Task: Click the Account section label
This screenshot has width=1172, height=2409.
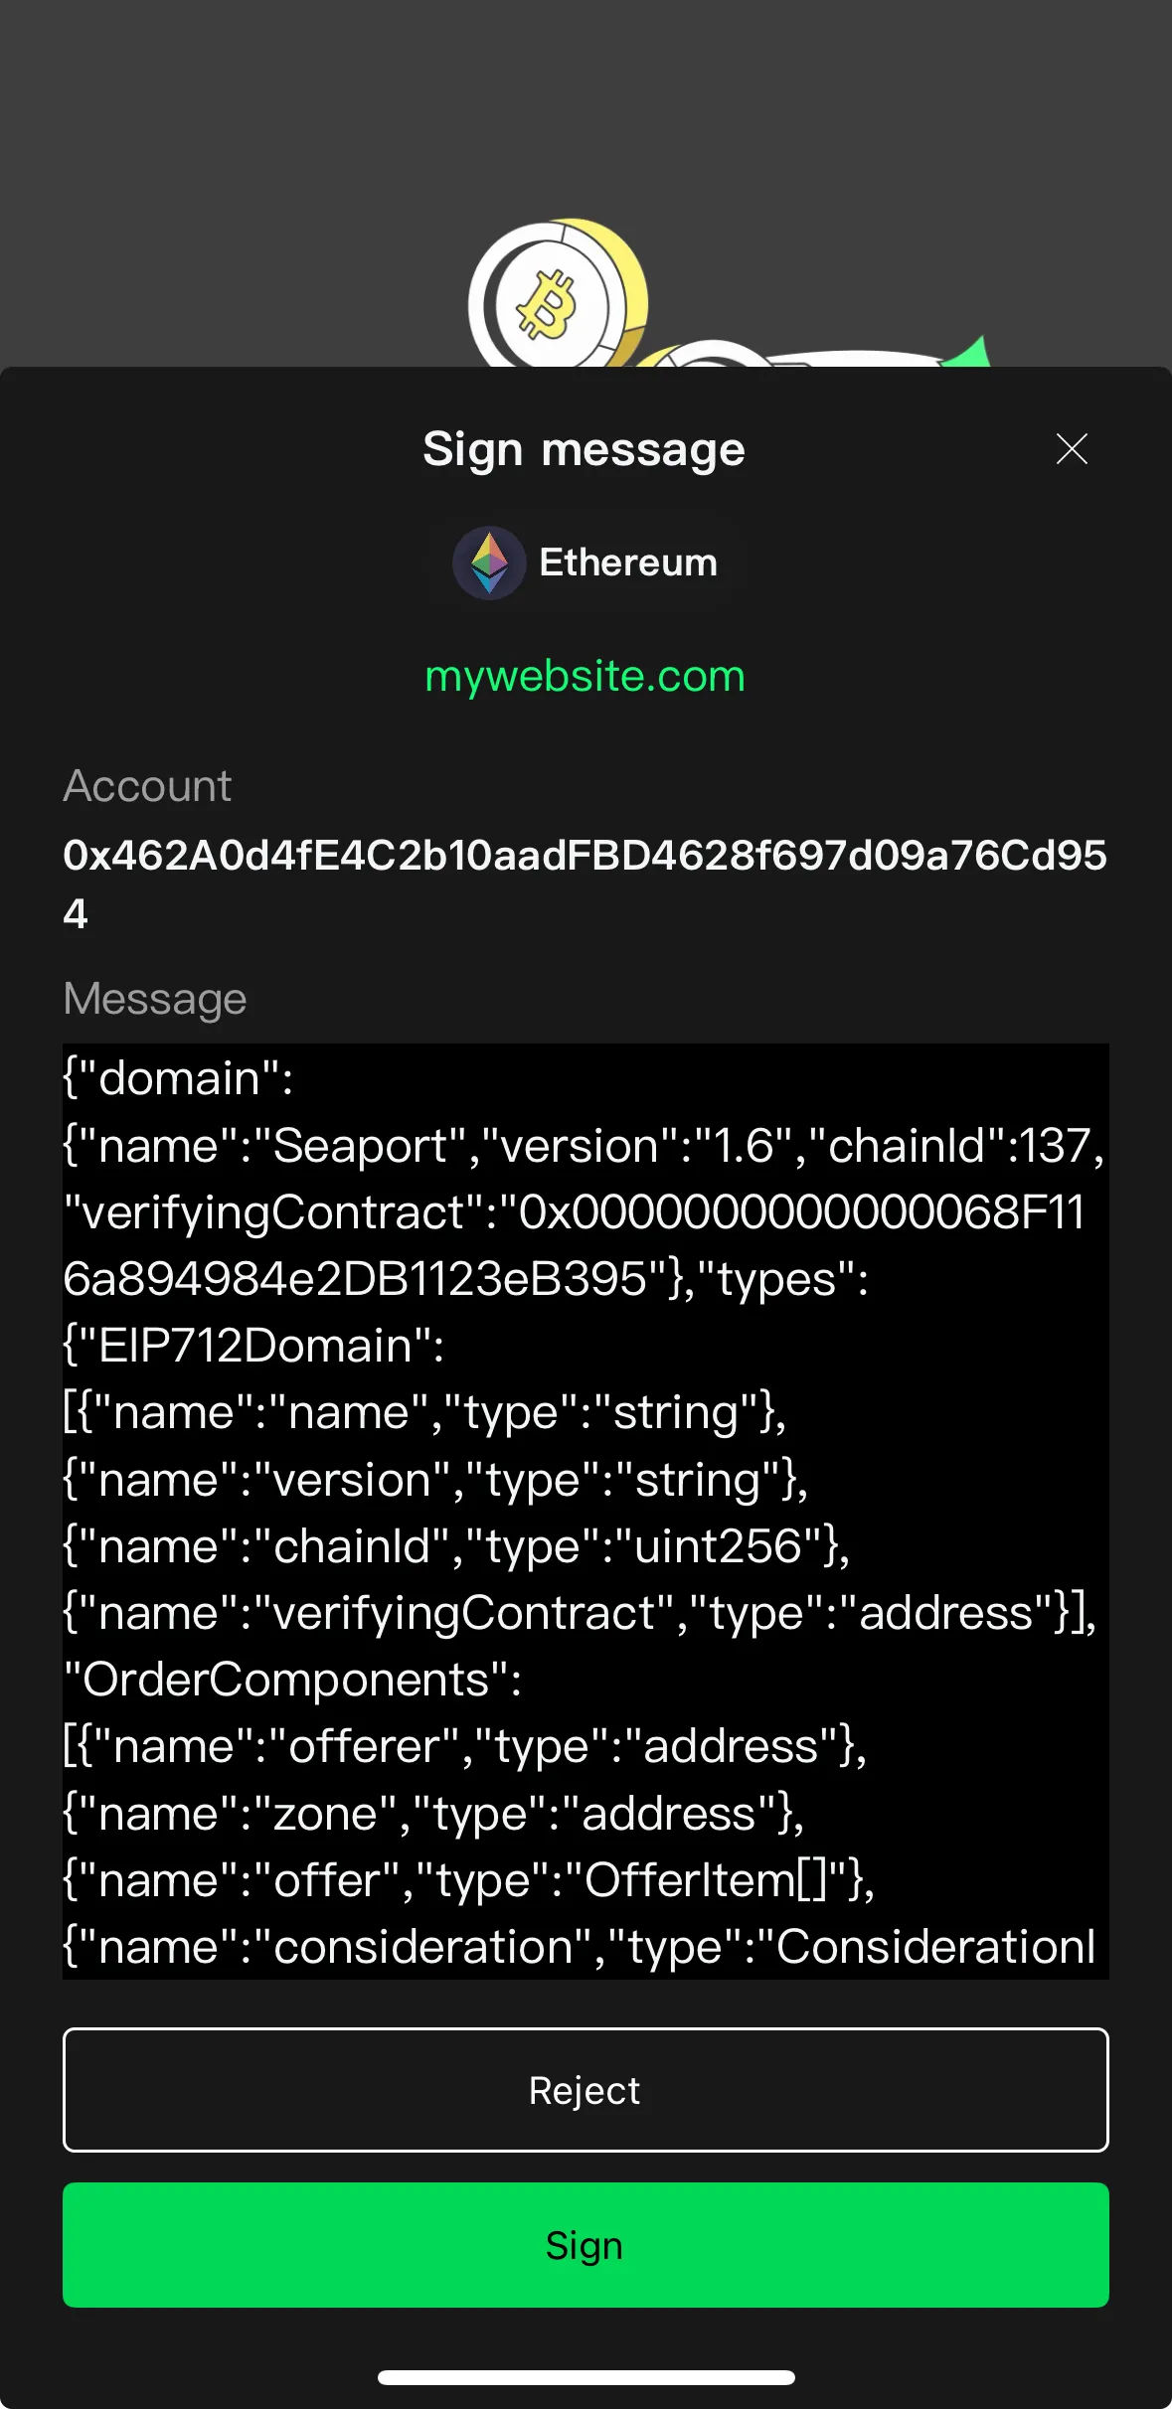Action: point(146,785)
